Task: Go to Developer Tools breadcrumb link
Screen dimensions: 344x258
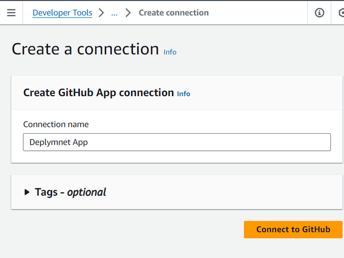Action: pos(62,13)
